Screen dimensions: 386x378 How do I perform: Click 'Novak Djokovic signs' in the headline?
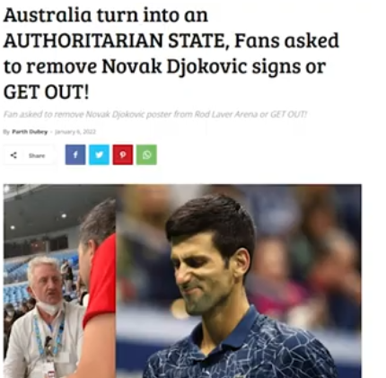[201, 66]
